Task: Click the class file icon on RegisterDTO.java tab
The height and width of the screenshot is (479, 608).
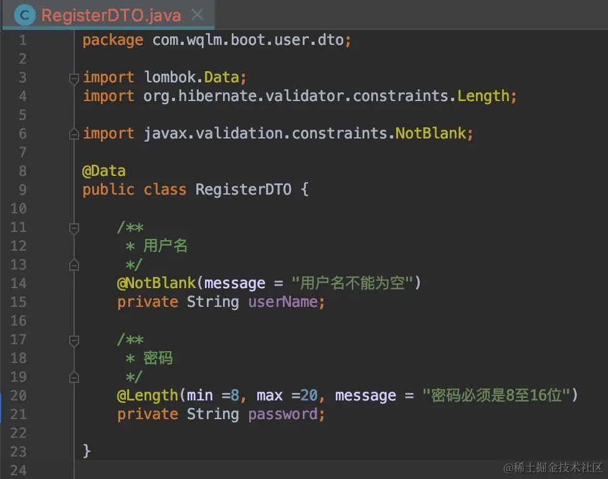Action: 24,15
